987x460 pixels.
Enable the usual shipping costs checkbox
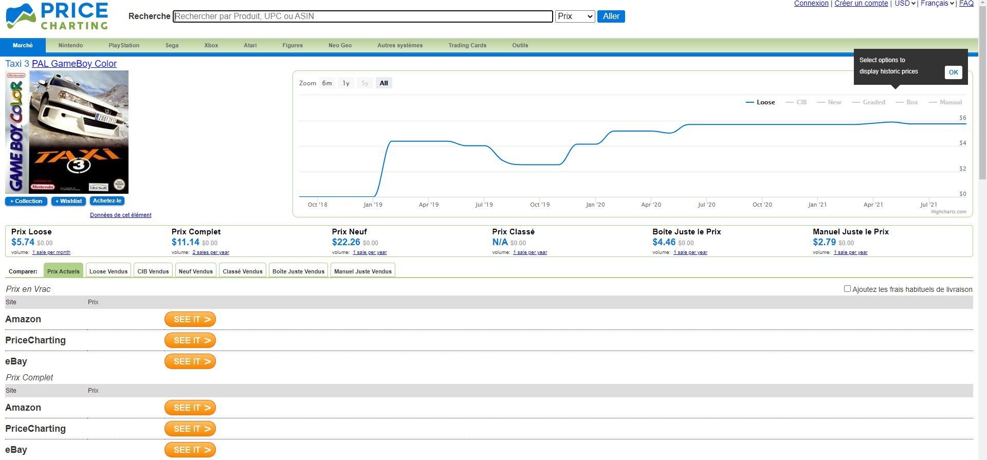pyautogui.click(x=847, y=289)
